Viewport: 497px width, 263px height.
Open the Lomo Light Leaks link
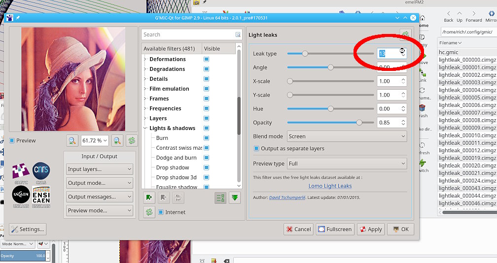coord(330,186)
